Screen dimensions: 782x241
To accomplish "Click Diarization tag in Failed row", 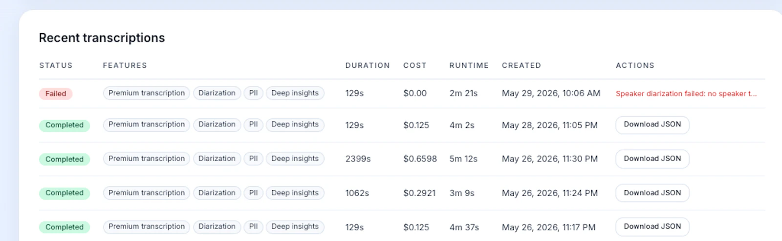I will pos(217,93).
